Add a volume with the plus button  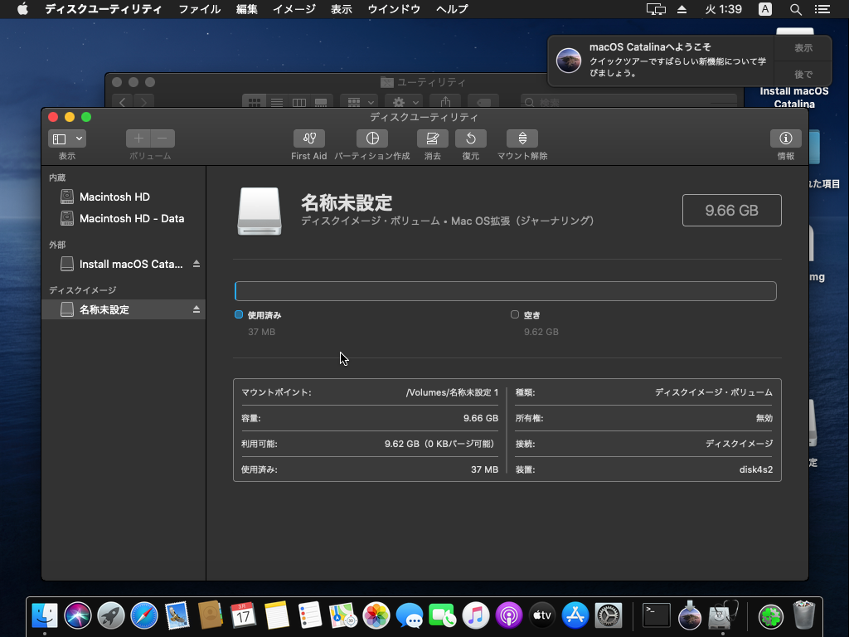point(138,139)
